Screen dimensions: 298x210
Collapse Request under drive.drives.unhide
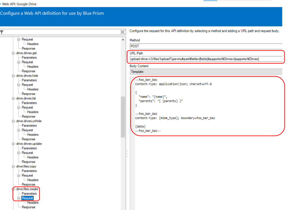(x=18, y=130)
